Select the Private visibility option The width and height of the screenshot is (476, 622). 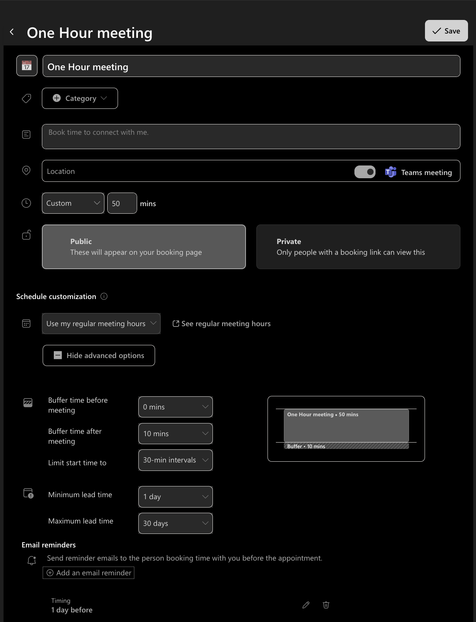coord(358,247)
